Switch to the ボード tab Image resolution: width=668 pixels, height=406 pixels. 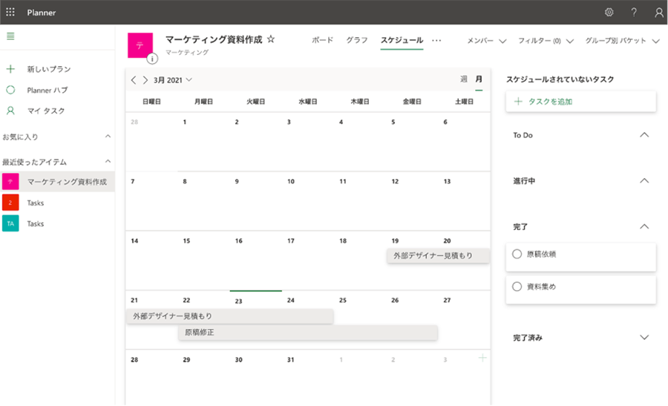tap(322, 40)
